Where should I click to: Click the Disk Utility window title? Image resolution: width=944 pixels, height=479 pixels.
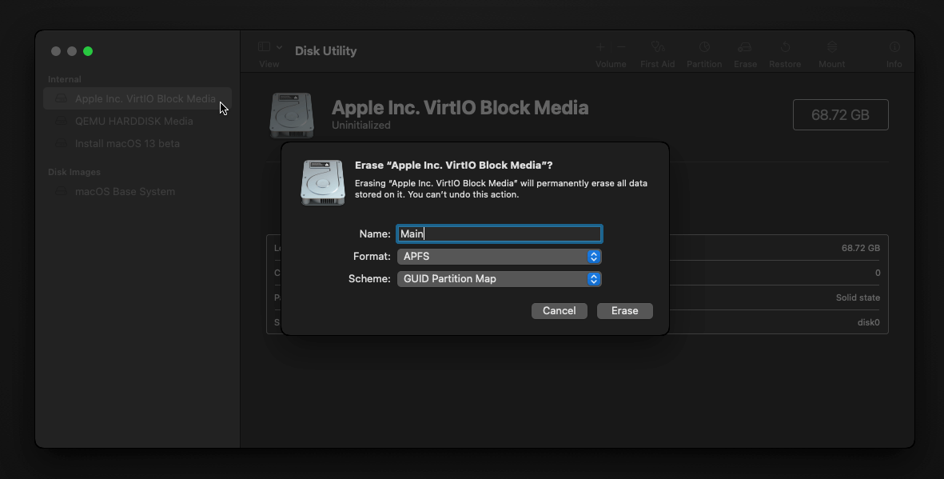(325, 51)
